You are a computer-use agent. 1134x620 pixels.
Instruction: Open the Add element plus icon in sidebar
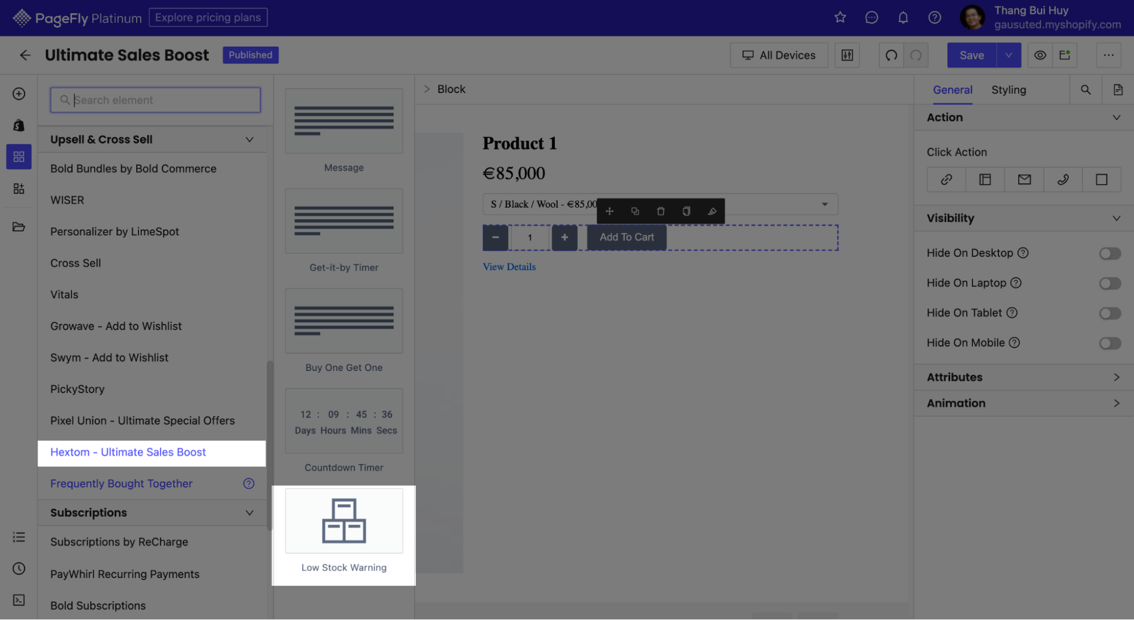19,94
